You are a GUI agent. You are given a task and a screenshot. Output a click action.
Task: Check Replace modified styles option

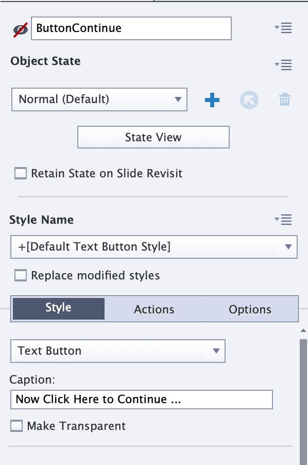pos(21,275)
